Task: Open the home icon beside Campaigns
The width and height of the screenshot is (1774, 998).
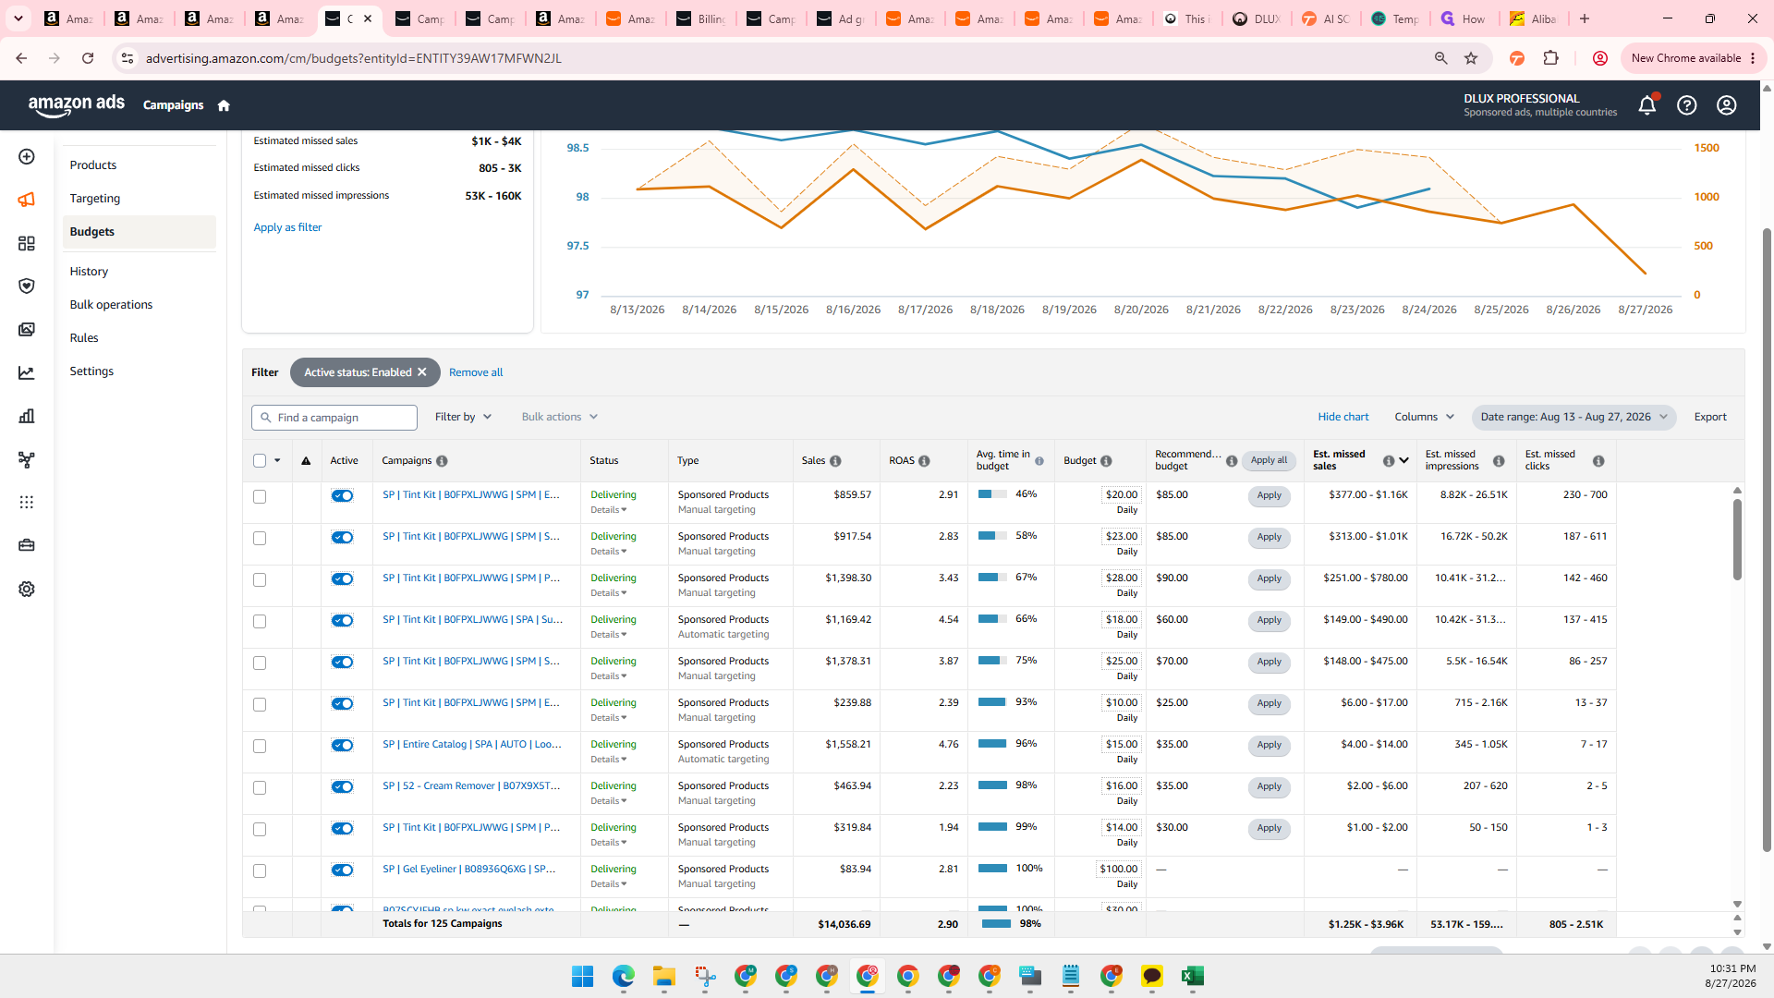Action: (x=224, y=105)
